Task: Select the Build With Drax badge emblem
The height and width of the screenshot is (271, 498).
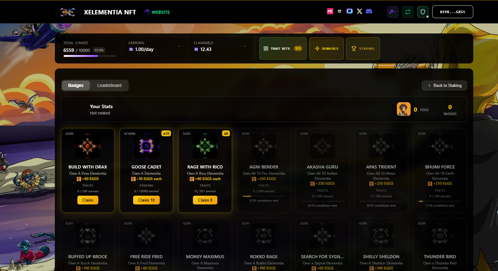Action: pyautogui.click(x=88, y=146)
